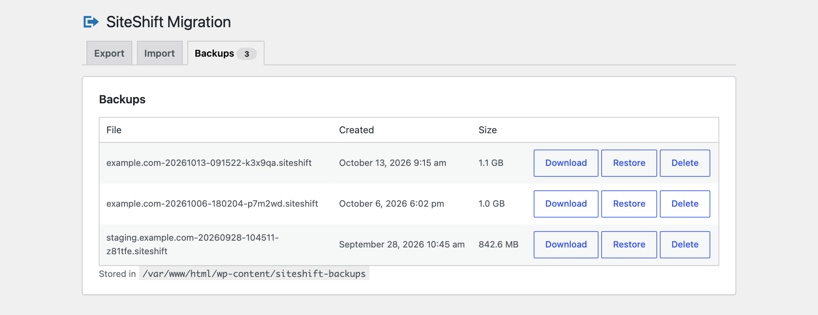Image resolution: width=818 pixels, height=315 pixels.
Task: Click the 842.6 MB size value
Action: coord(499,244)
